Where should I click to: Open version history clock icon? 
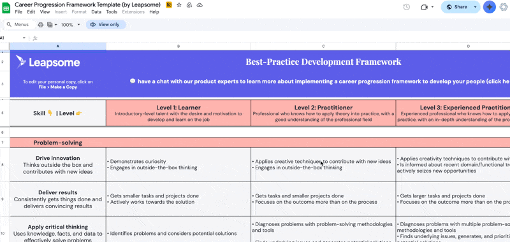406,7
